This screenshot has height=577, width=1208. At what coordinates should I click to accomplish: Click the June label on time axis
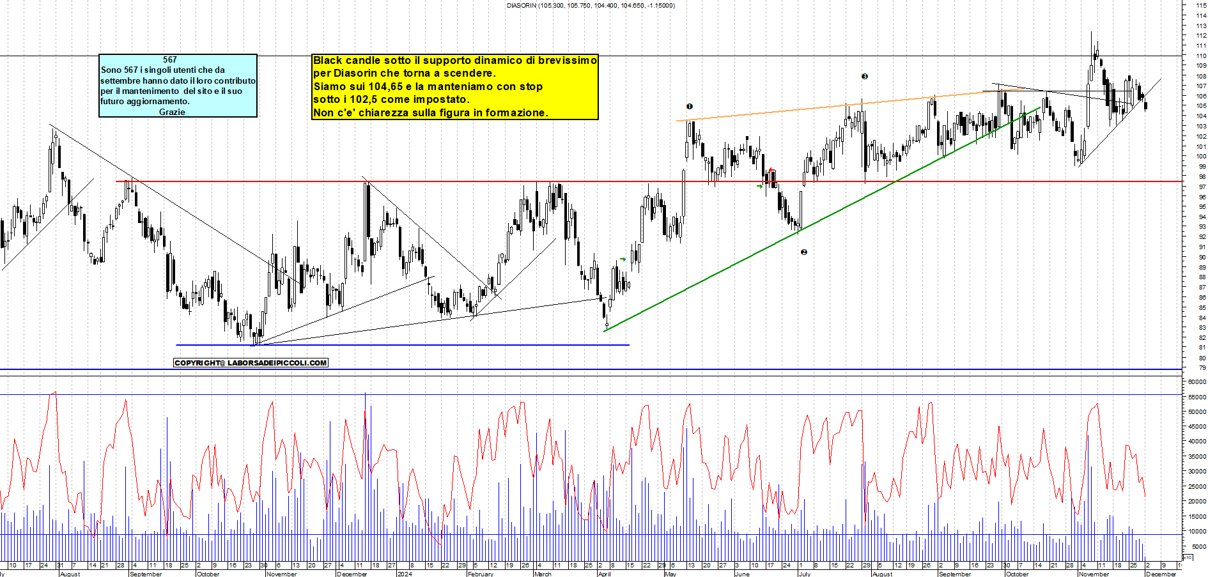click(741, 574)
